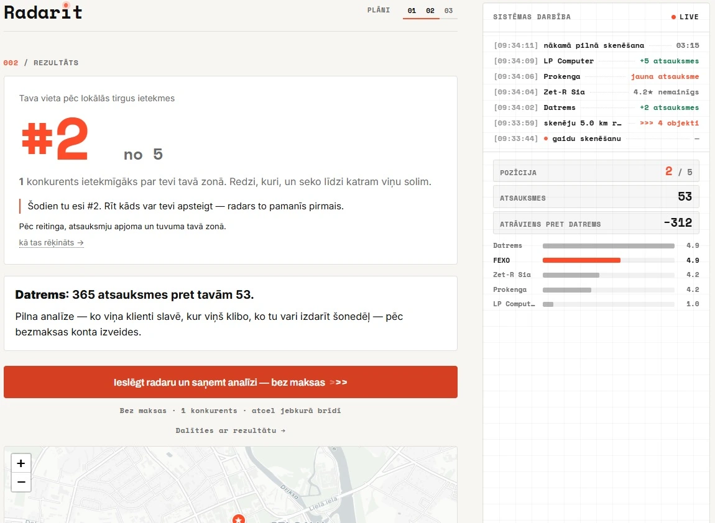Select the '002 / REZULTĀTS' breadcrumb

point(41,63)
